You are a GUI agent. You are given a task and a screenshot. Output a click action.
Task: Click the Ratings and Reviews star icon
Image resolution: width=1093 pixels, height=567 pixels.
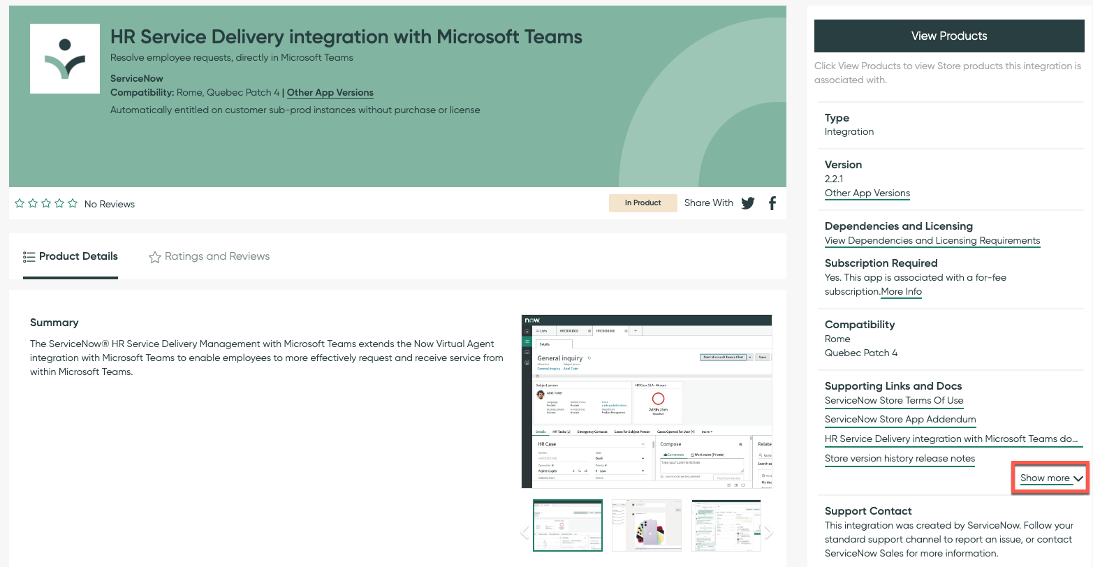[x=155, y=257]
